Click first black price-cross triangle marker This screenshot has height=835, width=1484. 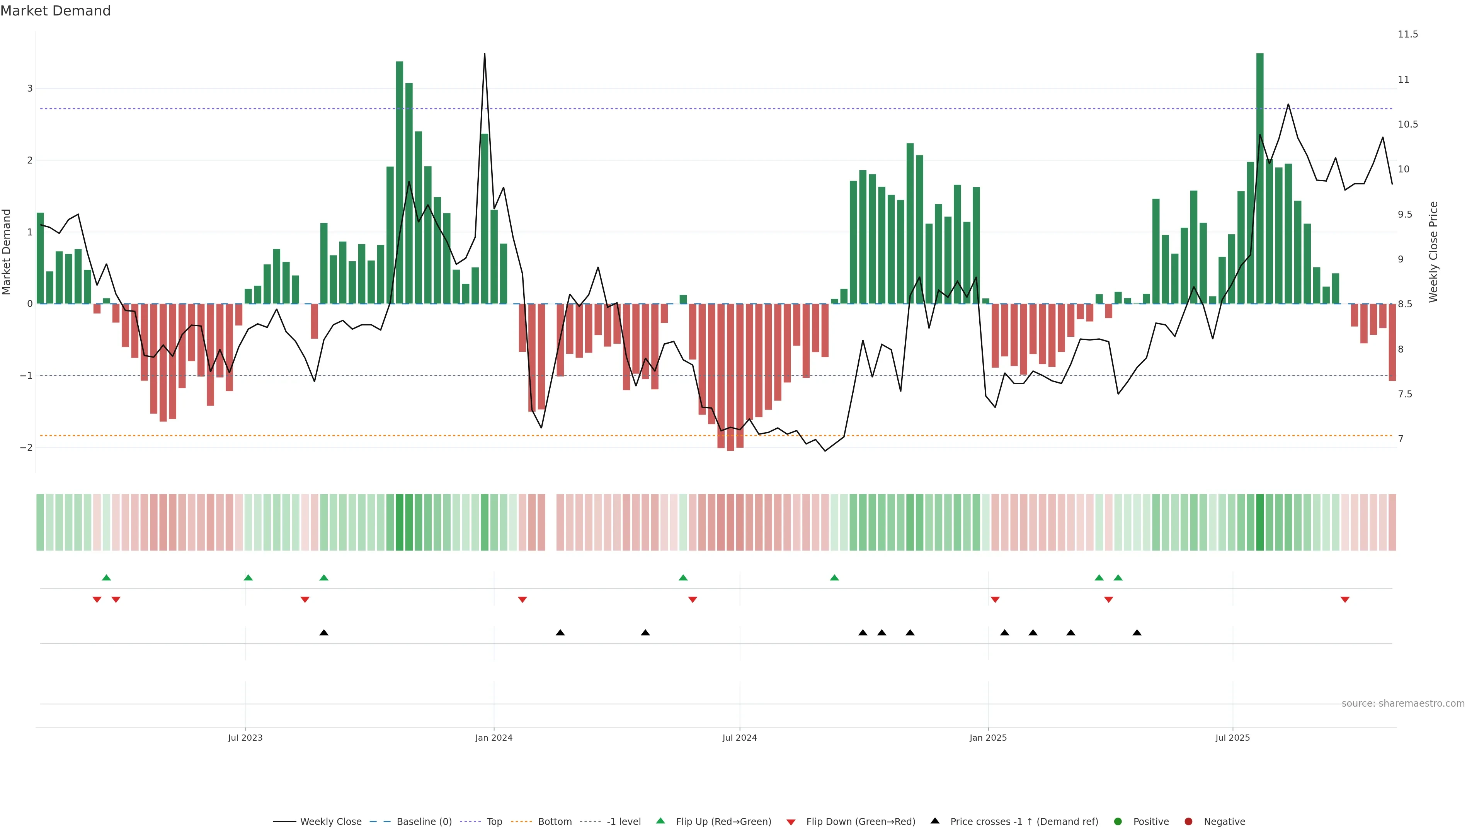(324, 633)
